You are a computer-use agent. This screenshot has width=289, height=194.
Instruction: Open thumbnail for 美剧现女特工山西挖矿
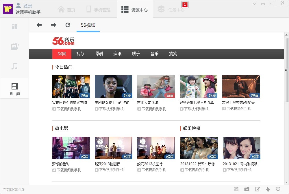[114, 86]
